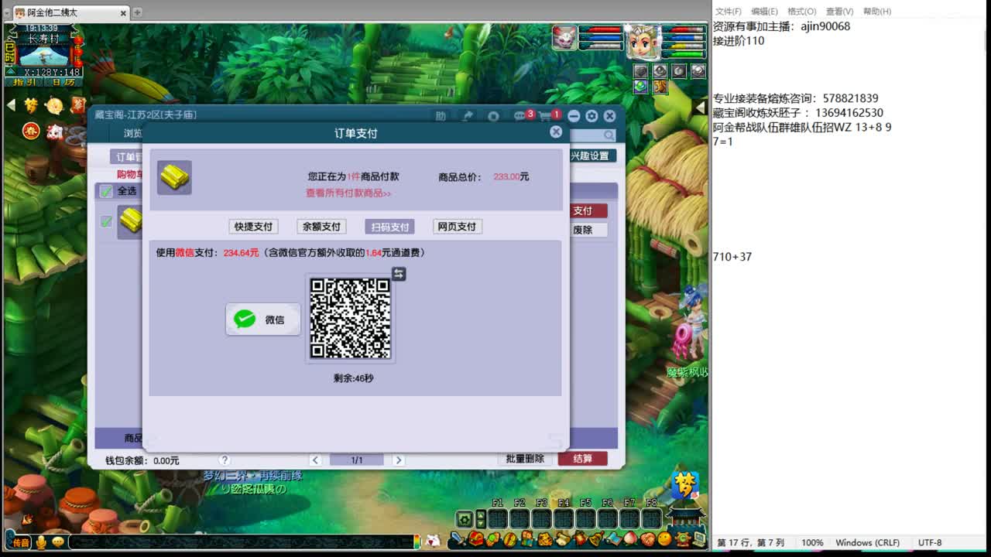Image resolution: width=991 pixels, height=557 pixels.
Task: Click the F8 hotkey slot
Action: 652,518
